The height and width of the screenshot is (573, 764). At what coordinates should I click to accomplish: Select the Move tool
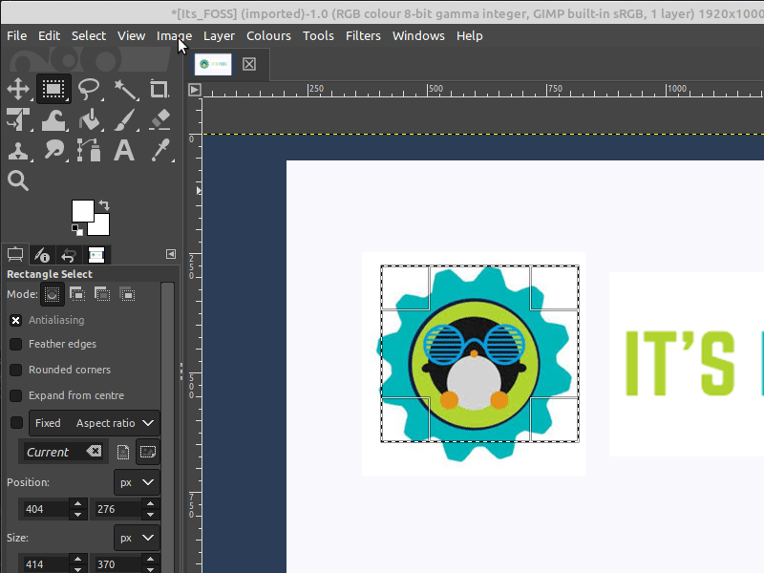coord(17,90)
